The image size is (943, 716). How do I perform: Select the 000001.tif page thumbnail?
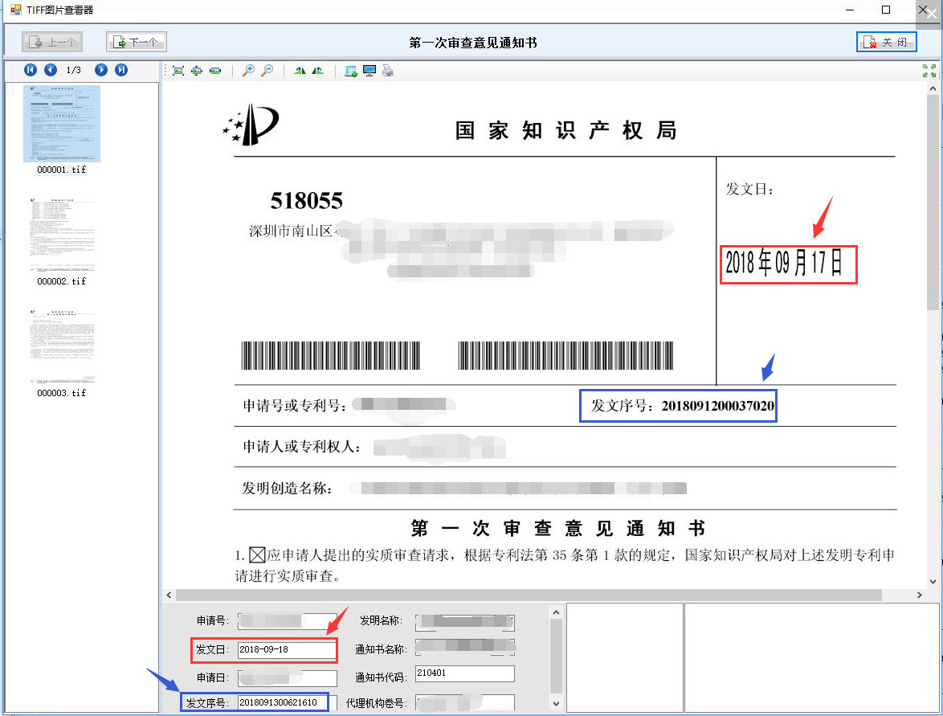click(x=62, y=123)
